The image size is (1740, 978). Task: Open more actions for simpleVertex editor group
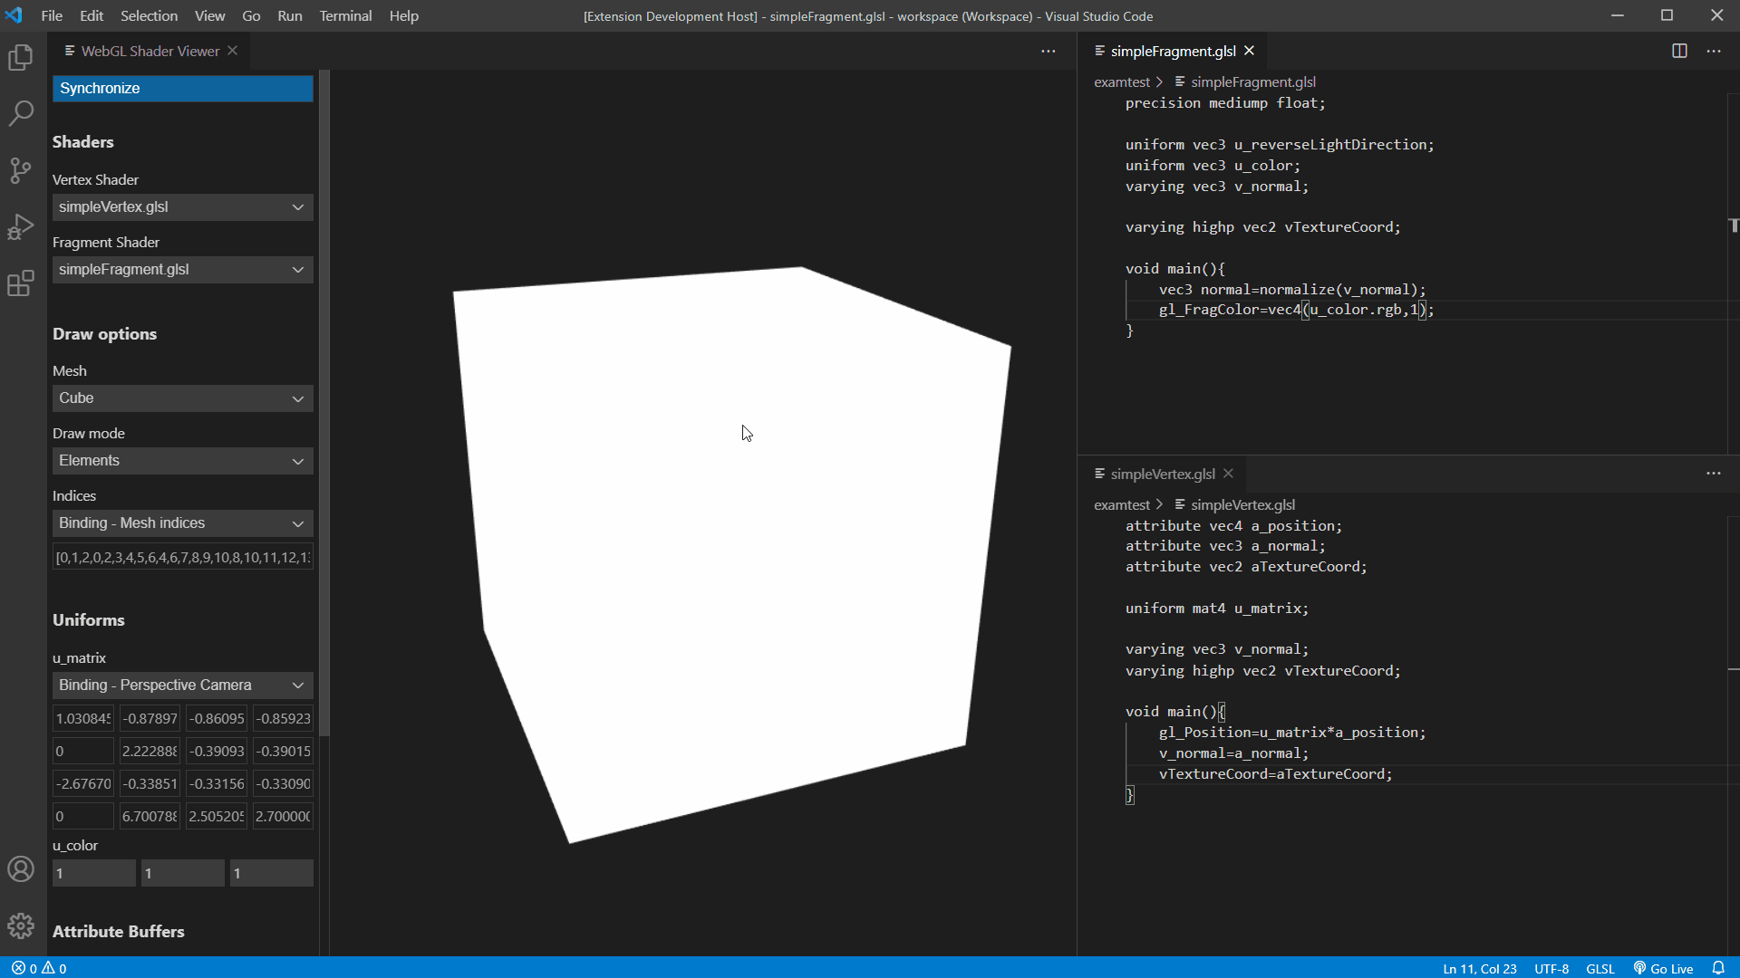pos(1714,474)
